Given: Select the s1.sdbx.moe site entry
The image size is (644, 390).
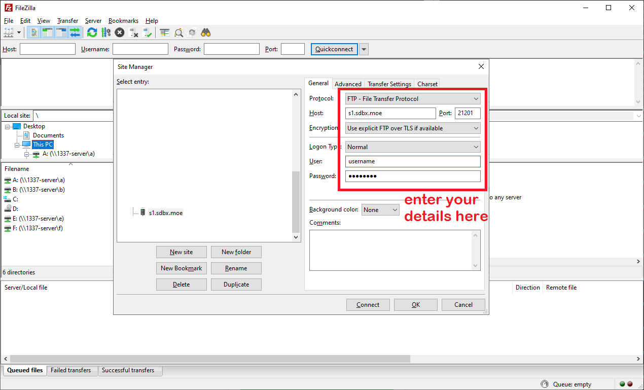Looking at the screenshot, I should [166, 213].
